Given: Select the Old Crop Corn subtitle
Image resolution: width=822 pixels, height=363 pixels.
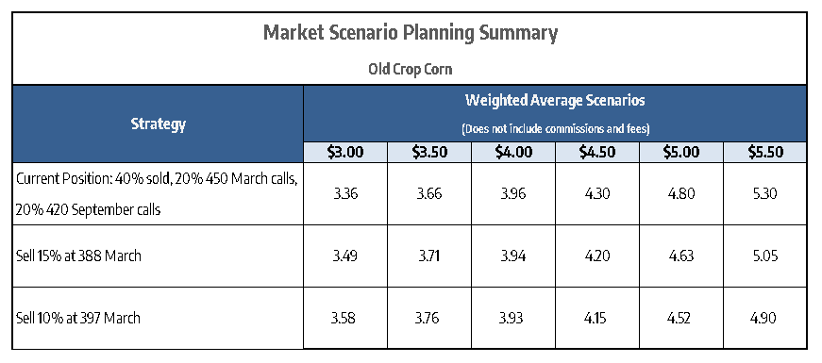Looking at the screenshot, I should tap(410, 70).
